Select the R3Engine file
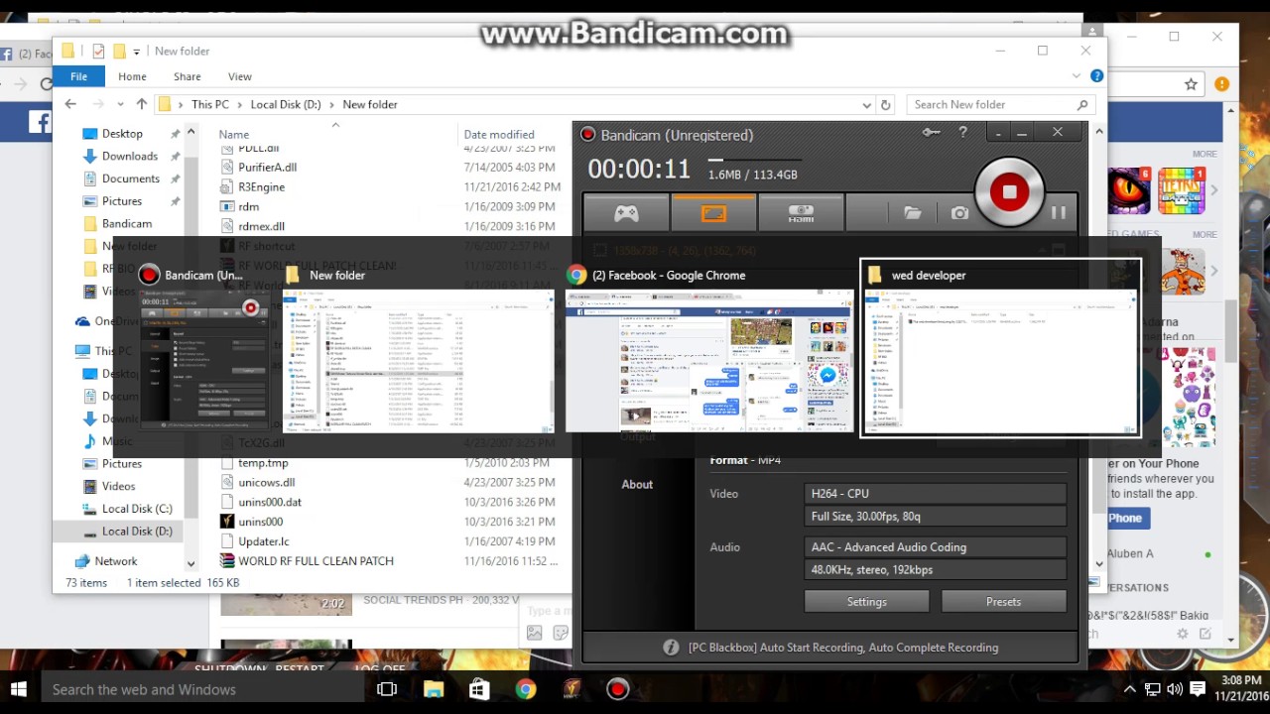 click(261, 187)
